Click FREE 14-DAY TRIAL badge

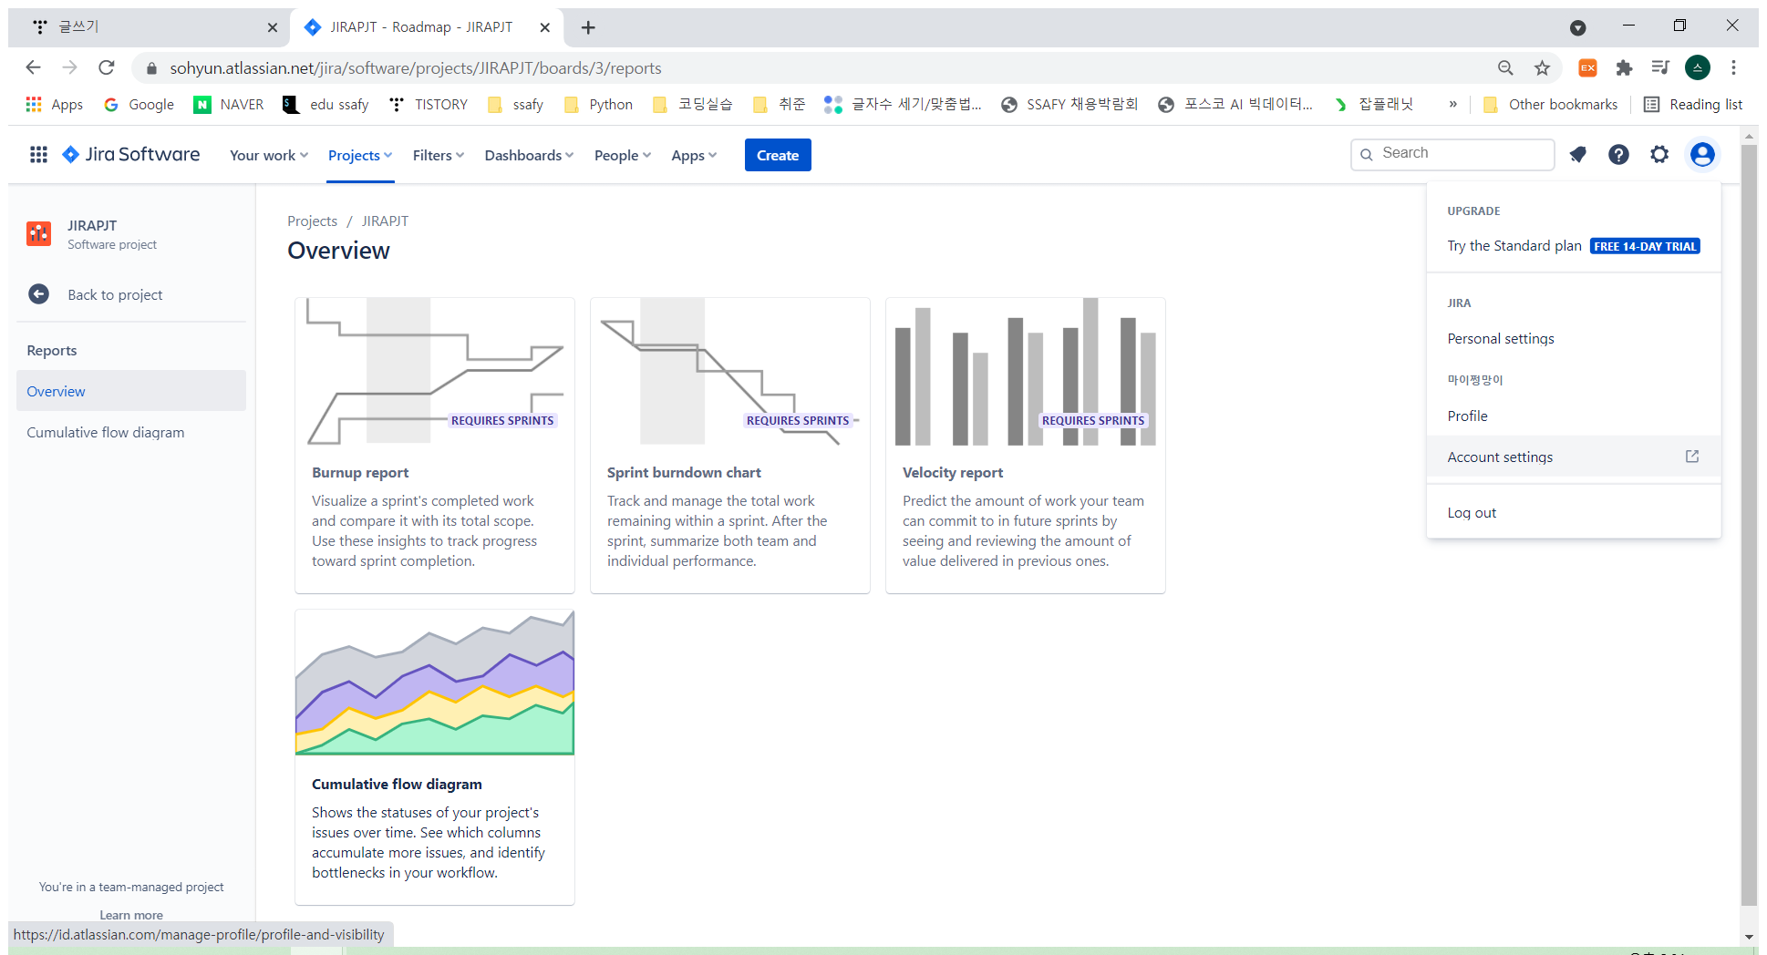pos(1645,246)
